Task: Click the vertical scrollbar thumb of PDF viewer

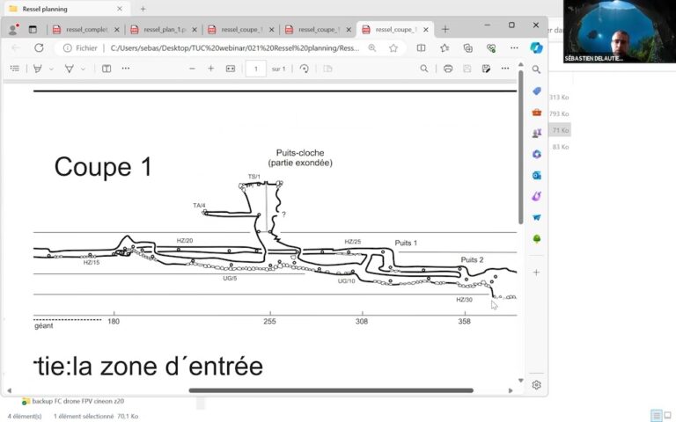Action: [x=520, y=148]
